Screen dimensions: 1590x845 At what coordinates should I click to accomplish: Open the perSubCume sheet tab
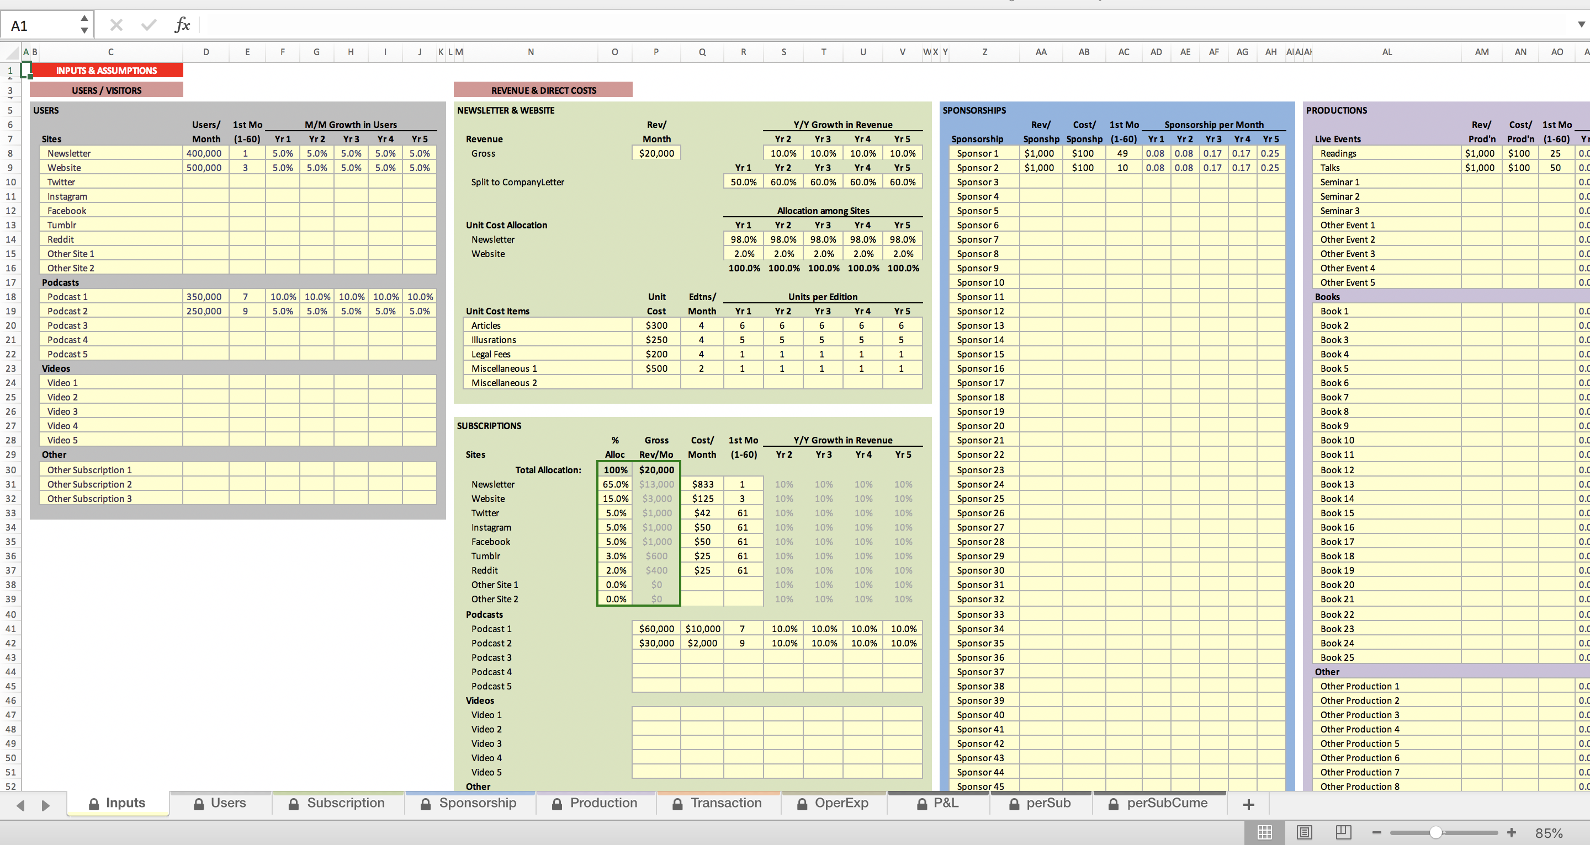(x=1159, y=803)
